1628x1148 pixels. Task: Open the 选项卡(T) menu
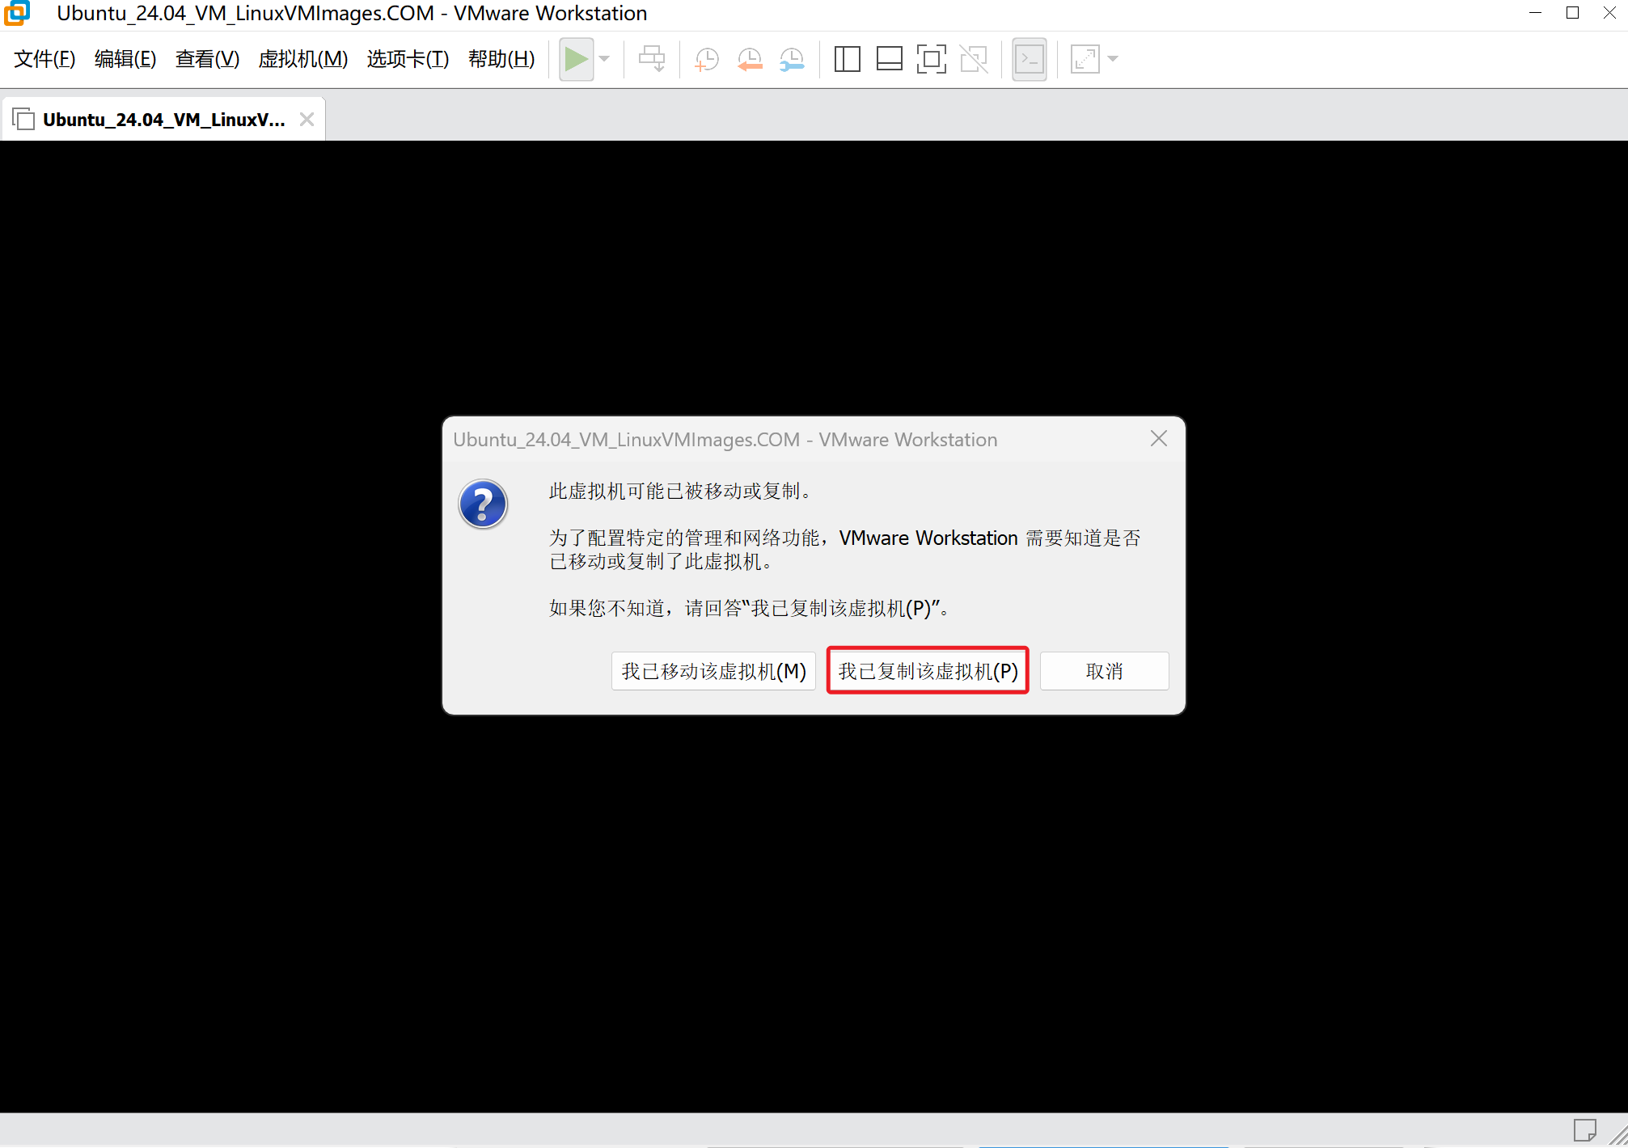[408, 59]
